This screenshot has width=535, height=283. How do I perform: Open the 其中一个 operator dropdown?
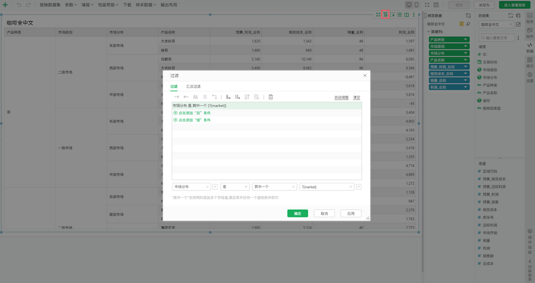(x=274, y=186)
